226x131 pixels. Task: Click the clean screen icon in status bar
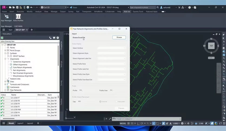pyautogui.click(x=220, y=123)
